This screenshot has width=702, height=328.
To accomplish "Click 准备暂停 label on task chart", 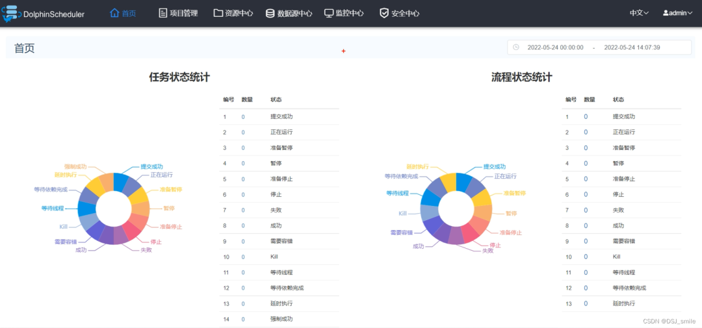I will (x=171, y=189).
